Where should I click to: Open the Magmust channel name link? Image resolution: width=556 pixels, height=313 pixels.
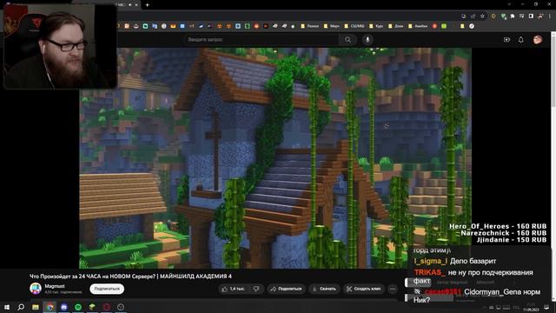[55, 286]
